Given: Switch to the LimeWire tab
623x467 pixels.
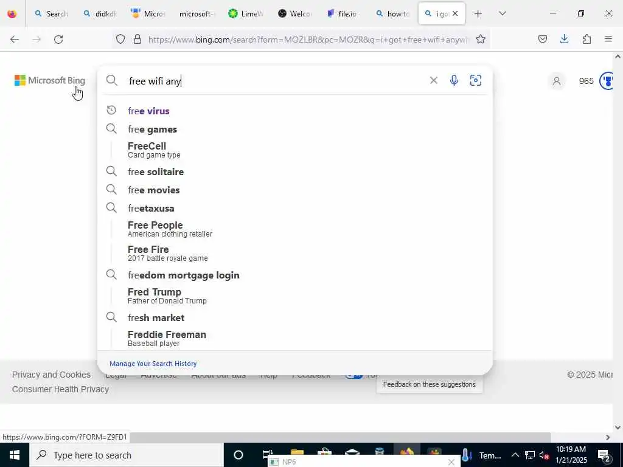Looking at the screenshot, I should 245,14.
